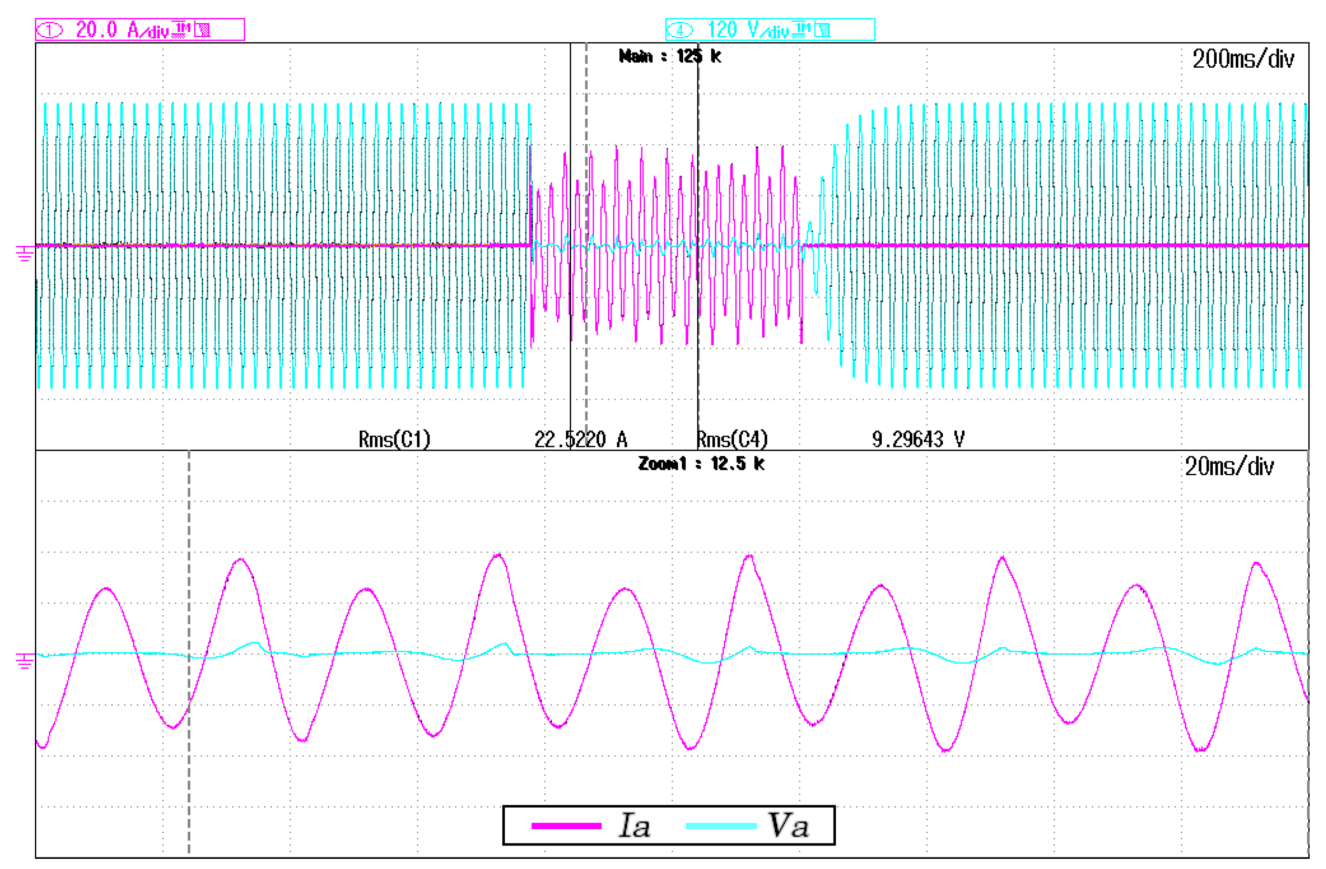Select the 120 V/div scale readout
The width and height of the screenshot is (1326, 869).
pyautogui.click(x=748, y=30)
